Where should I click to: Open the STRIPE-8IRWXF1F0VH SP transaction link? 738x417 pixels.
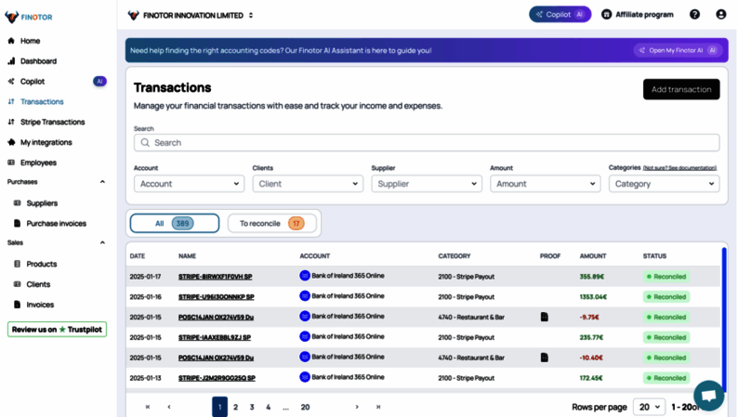click(215, 277)
